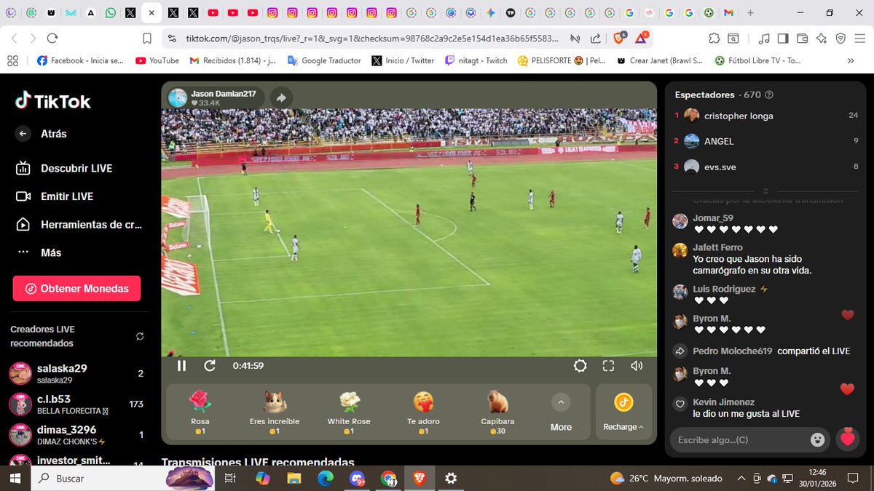This screenshot has height=491, width=874.
Task: Open salaska29 recommended live
Action: point(76,374)
